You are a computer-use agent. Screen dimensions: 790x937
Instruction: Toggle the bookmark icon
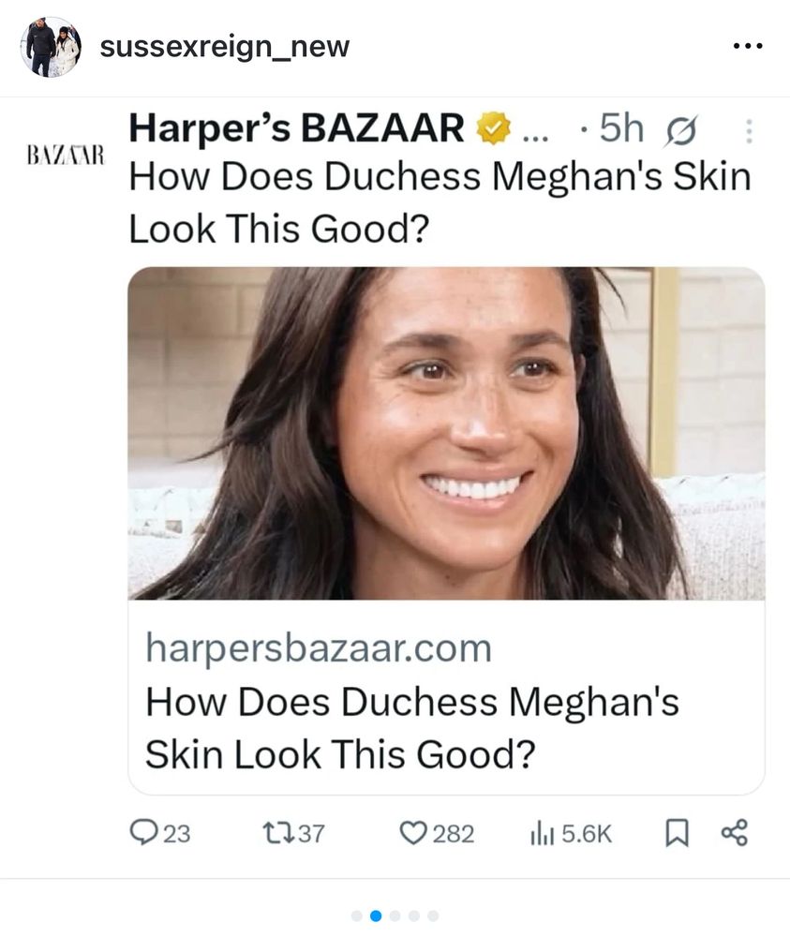coord(676,832)
